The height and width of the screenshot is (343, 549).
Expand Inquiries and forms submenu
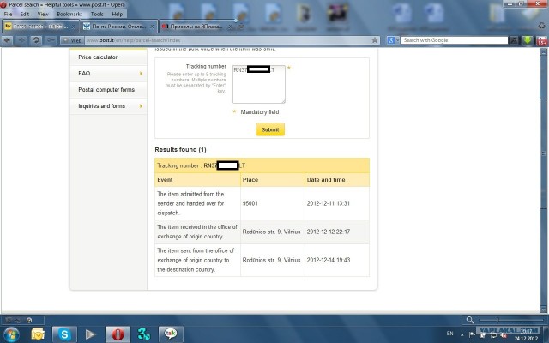pos(138,106)
